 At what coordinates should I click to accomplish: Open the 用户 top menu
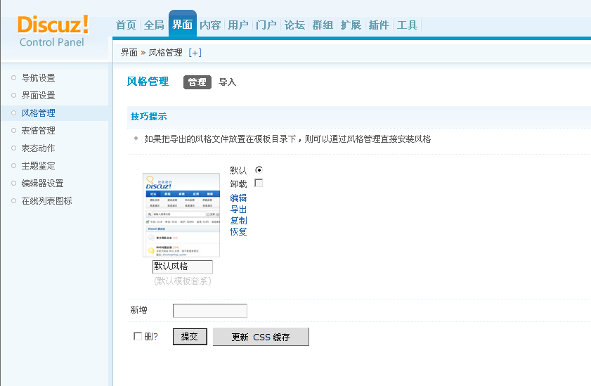tap(238, 25)
